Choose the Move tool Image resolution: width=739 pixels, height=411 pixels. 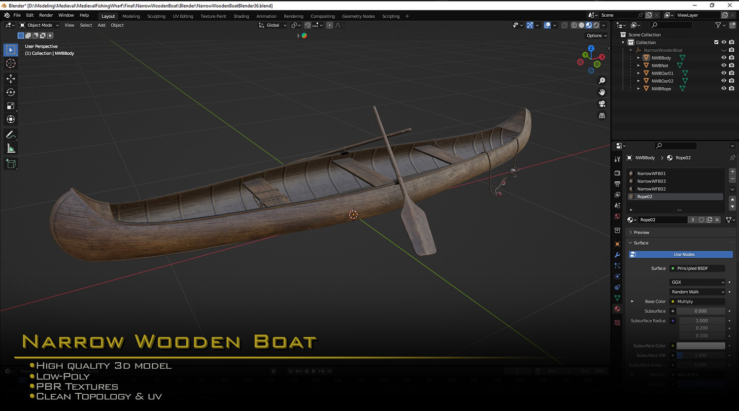pyautogui.click(x=11, y=78)
